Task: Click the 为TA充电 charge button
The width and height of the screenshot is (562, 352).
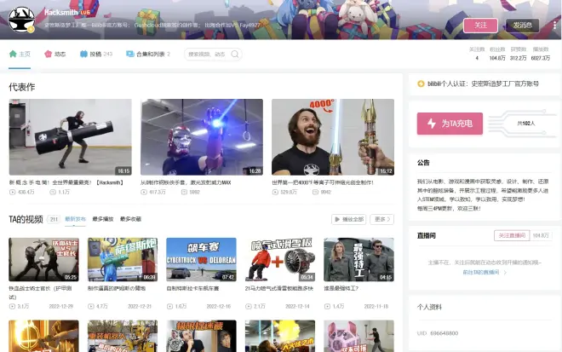Action: coord(449,124)
